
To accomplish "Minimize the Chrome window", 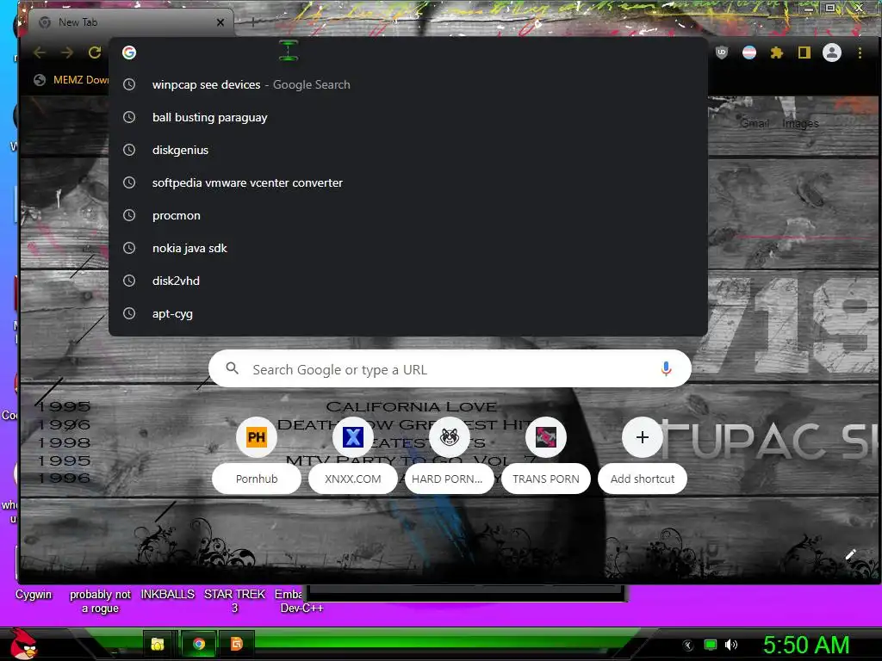I will click(x=808, y=9).
